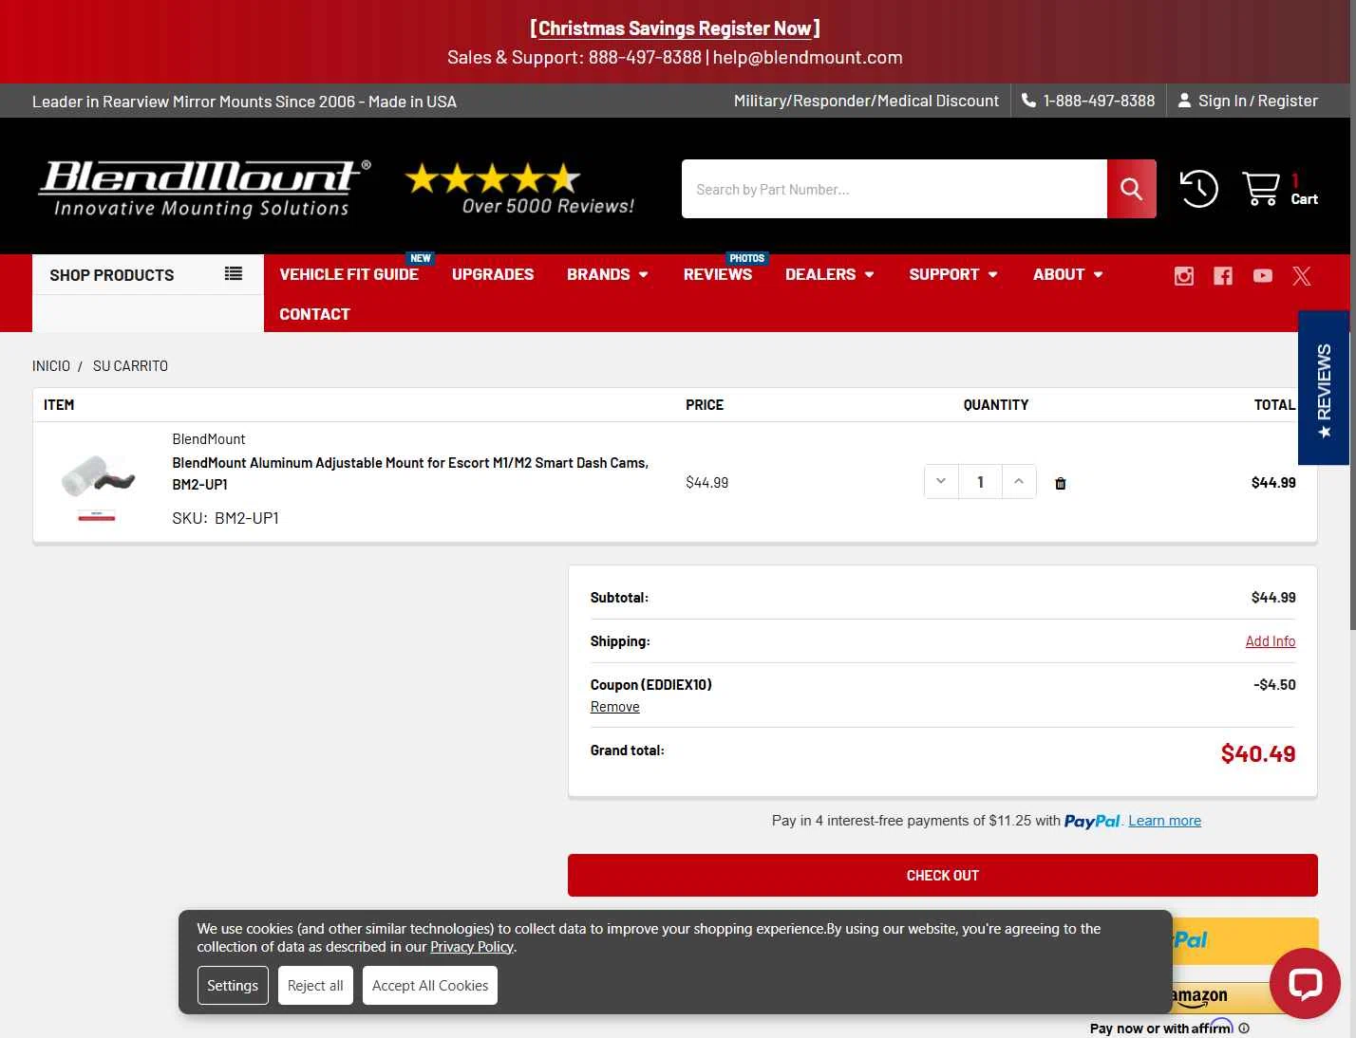Image resolution: width=1356 pixels, height=1038 pixels.
Task: Click the product thumbnail image
Action: pyautogui.click(x=97, y=481)
